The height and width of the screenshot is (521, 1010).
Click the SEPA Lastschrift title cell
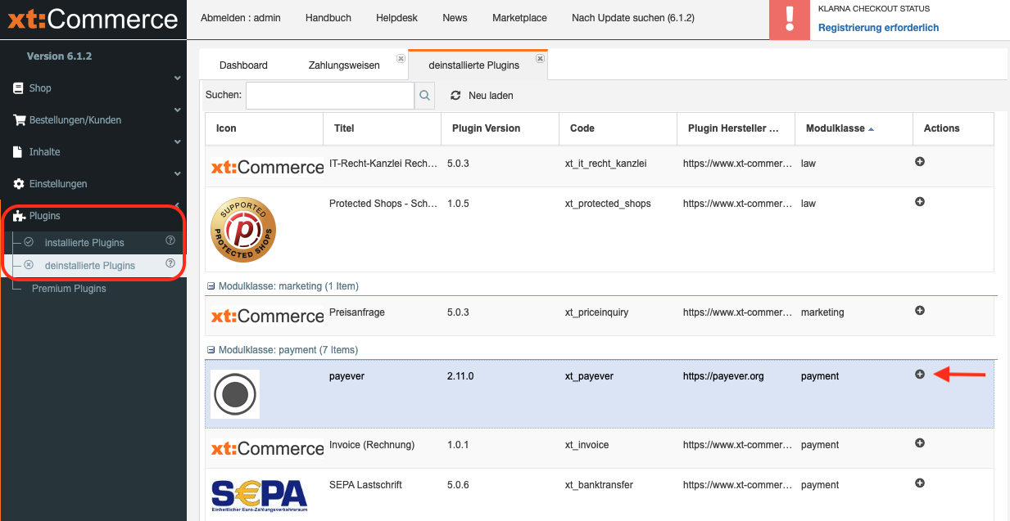point(367,485)
